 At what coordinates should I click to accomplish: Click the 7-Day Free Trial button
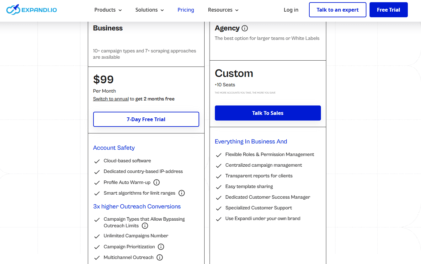point(146,119)
